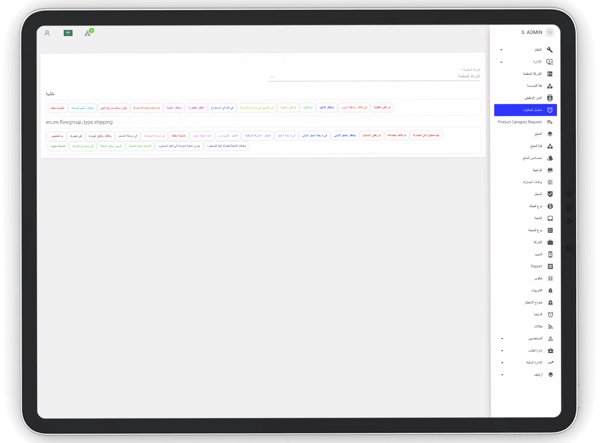Expand the النظام menu arrow
The width and height of the screenshot is (601, 443).
click(x=501, y=50)
